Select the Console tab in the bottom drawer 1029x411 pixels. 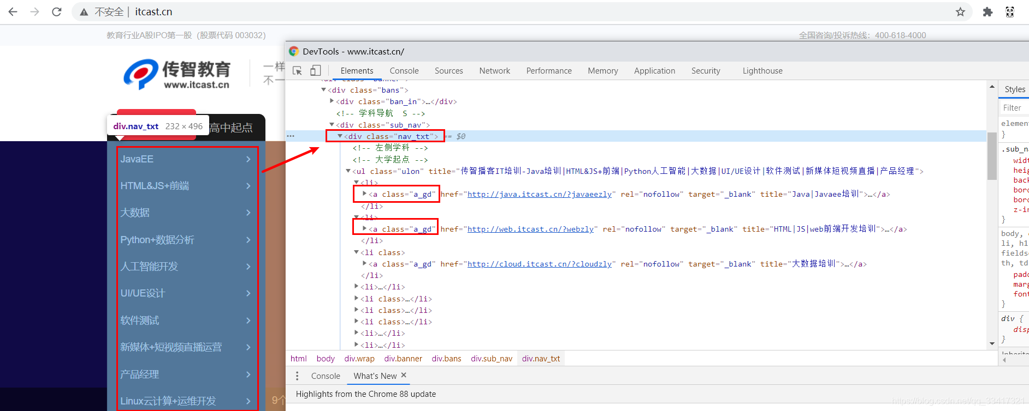coord(326,376)
